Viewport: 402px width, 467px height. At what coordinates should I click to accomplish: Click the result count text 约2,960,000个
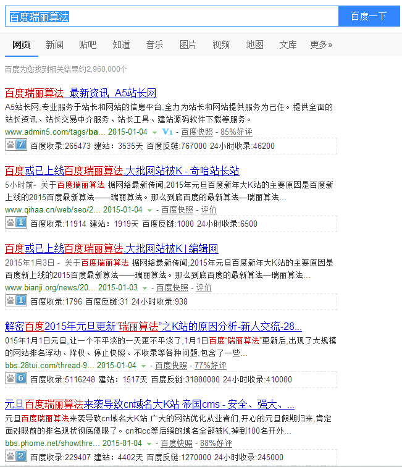click(x=103, y=69)
